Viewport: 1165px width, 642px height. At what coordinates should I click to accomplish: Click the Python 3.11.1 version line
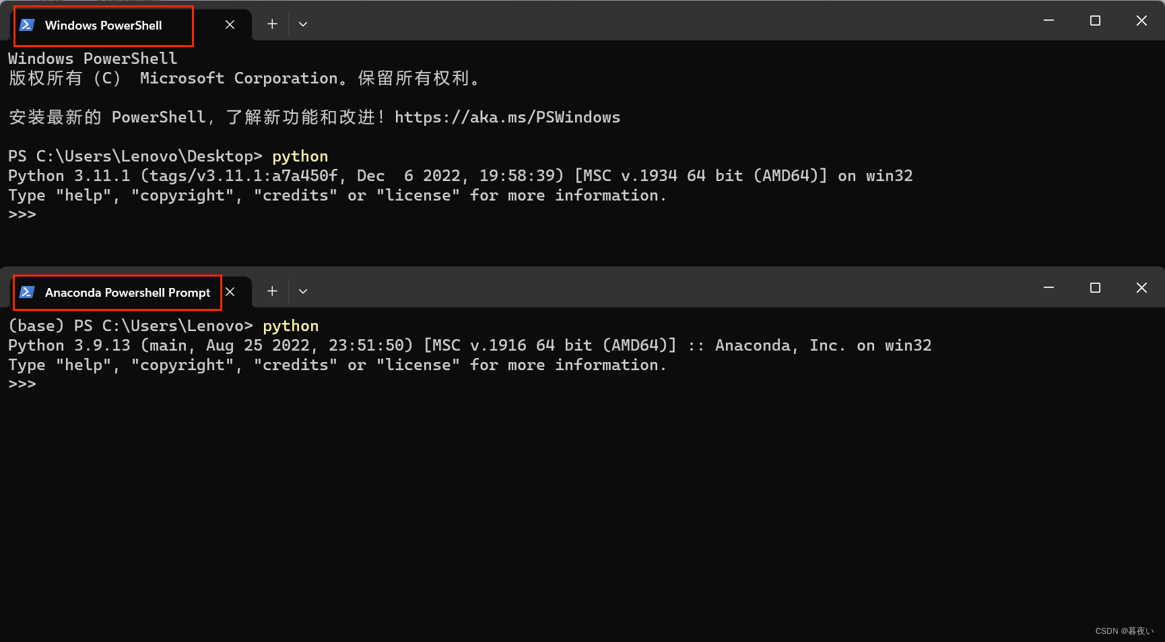461,176
